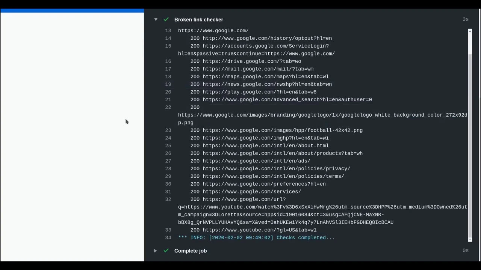Screen dimensions: 481x270
Task: Click the log scrollbar down arrow
Action: (x=470, y=239)
